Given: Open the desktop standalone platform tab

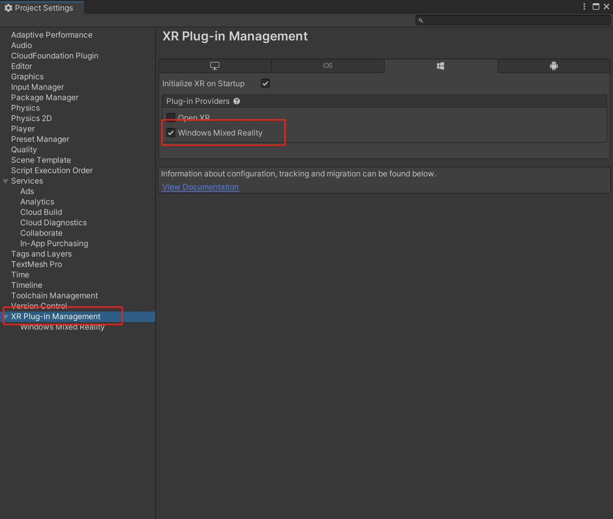Looking at the screenshot, I should point(215,66).
